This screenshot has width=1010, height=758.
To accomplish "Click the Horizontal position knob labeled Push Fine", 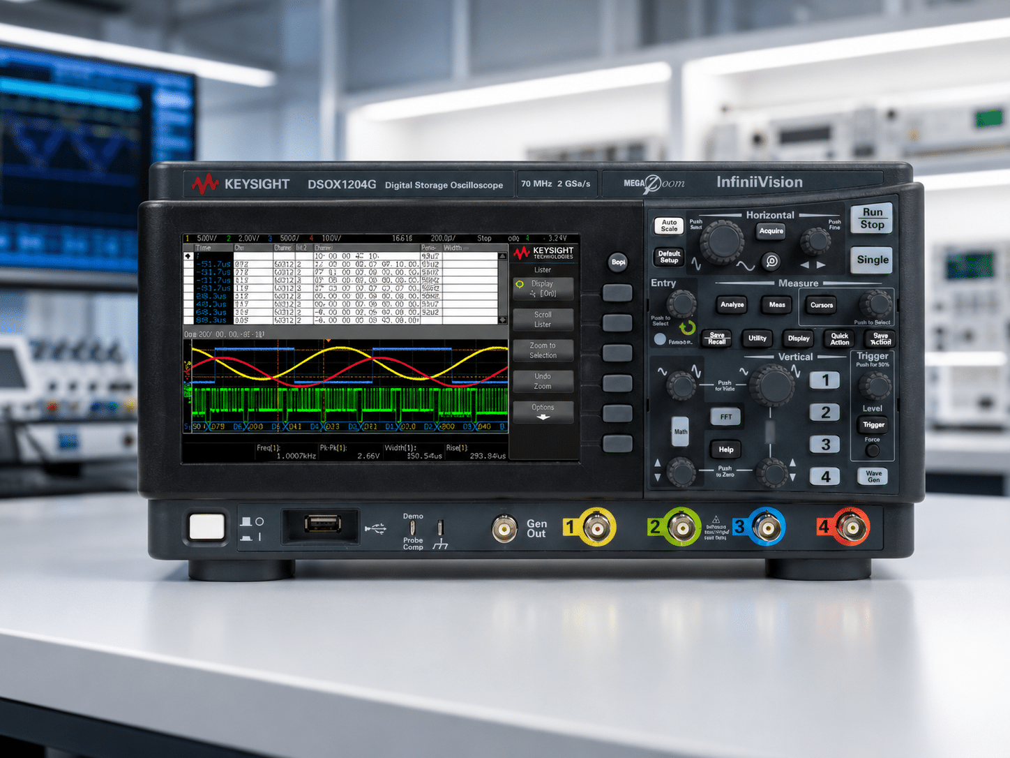I will pyautogui.click(x=815, y=241).
